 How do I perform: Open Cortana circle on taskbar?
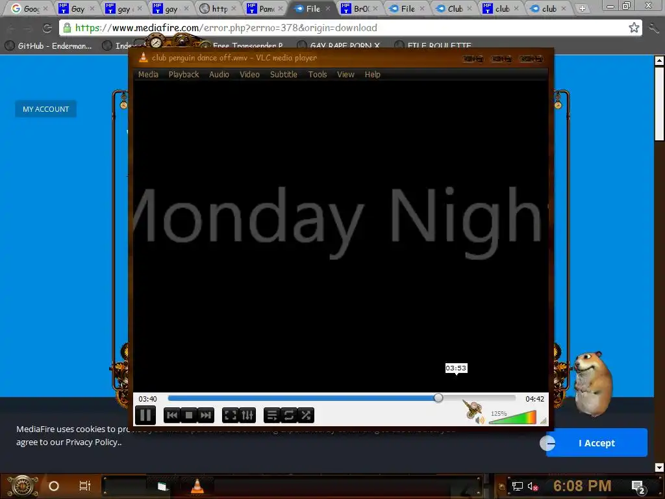click(x=53, y=486)
